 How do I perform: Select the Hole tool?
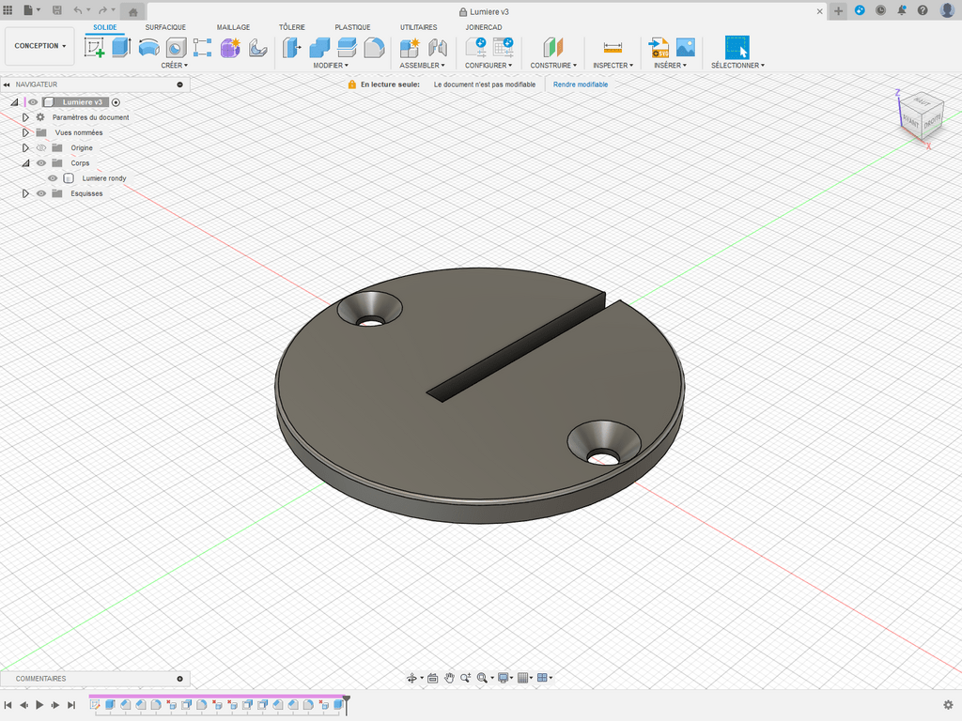point(176,47)
